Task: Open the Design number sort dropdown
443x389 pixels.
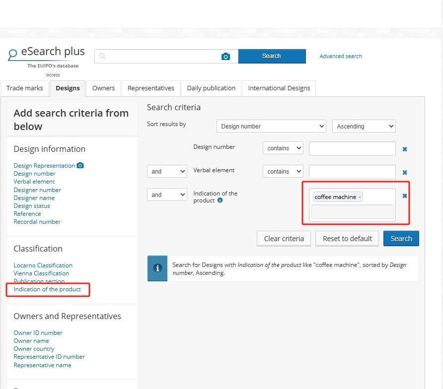Action: [271, 127]
